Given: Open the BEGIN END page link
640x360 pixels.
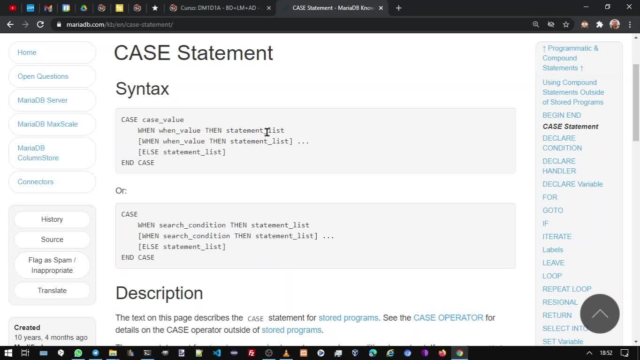Looking at the screenshot, I should (562, 115).
